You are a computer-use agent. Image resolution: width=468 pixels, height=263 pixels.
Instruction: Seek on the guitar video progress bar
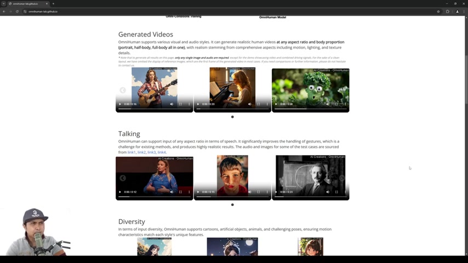tap(155, 109)
